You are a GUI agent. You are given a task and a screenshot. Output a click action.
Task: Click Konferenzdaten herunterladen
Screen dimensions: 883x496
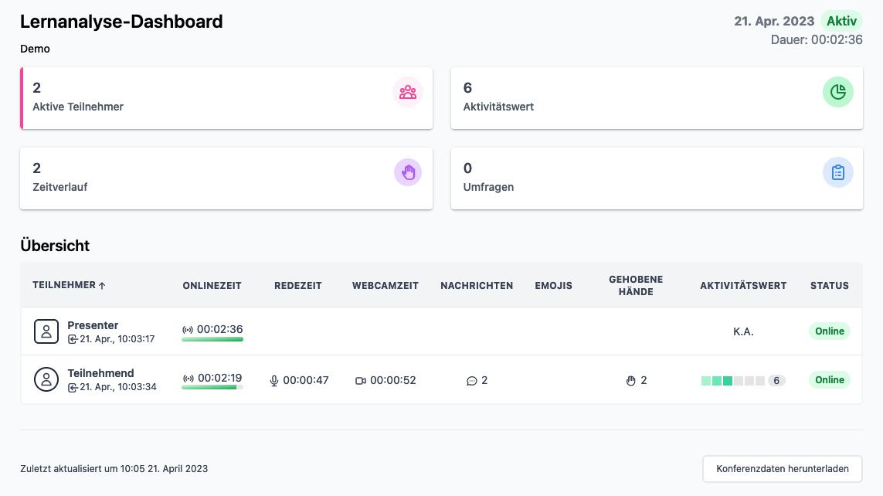tap(782, 468)
